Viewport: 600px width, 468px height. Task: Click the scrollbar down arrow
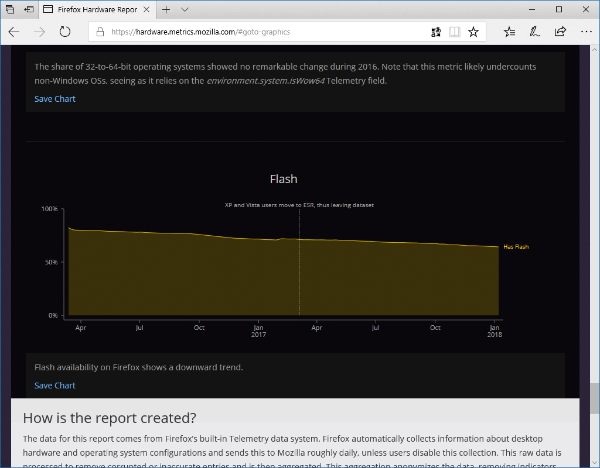595,463
